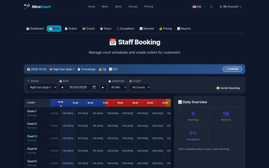Open calendar picker in date field
The image size is (269, 168).
pyautogui.click(x=94, y=87)
